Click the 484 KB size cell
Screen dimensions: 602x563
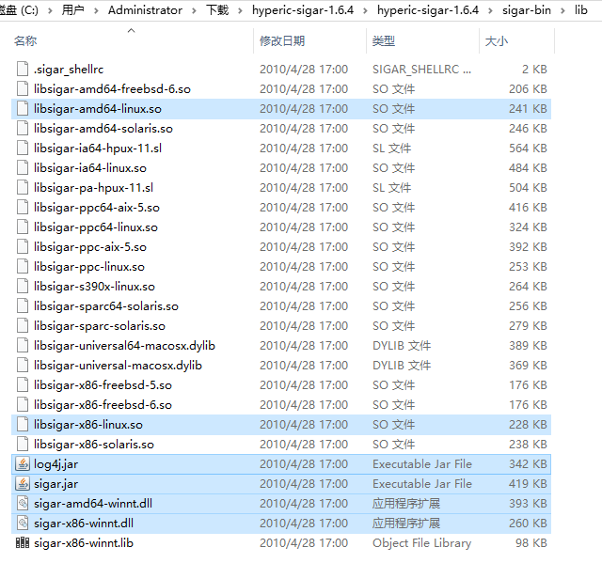[528, 167]
